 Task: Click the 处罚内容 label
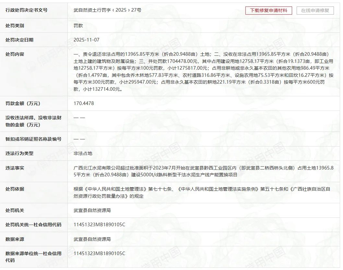point(15,54)
